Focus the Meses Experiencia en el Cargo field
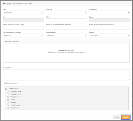This screenshot has width=133, height=121. 23,28
